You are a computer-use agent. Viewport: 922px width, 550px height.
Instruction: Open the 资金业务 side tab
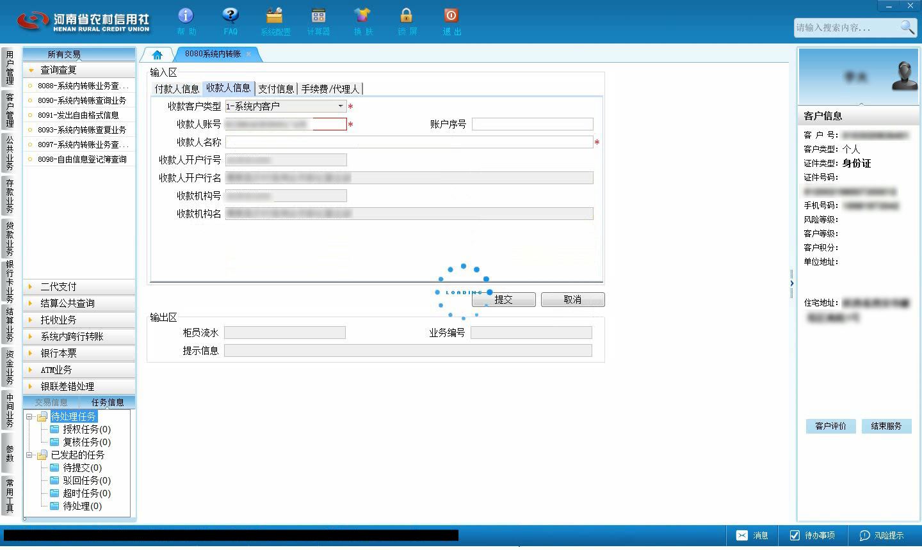click(x=10, y=367)
